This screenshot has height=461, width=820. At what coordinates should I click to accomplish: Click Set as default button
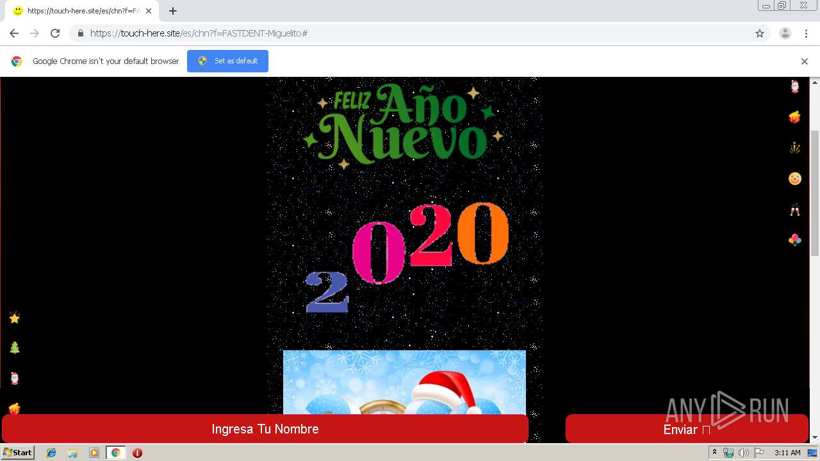coord(227,61)
